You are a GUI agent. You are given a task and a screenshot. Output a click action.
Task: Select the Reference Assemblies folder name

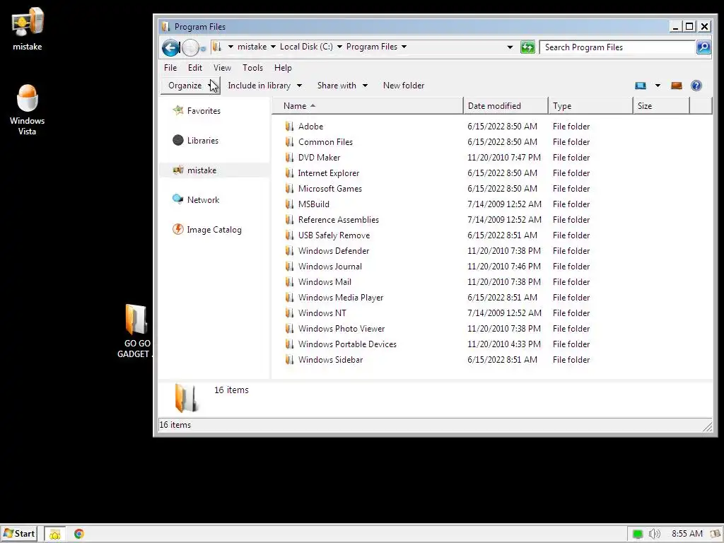(339, 220)
